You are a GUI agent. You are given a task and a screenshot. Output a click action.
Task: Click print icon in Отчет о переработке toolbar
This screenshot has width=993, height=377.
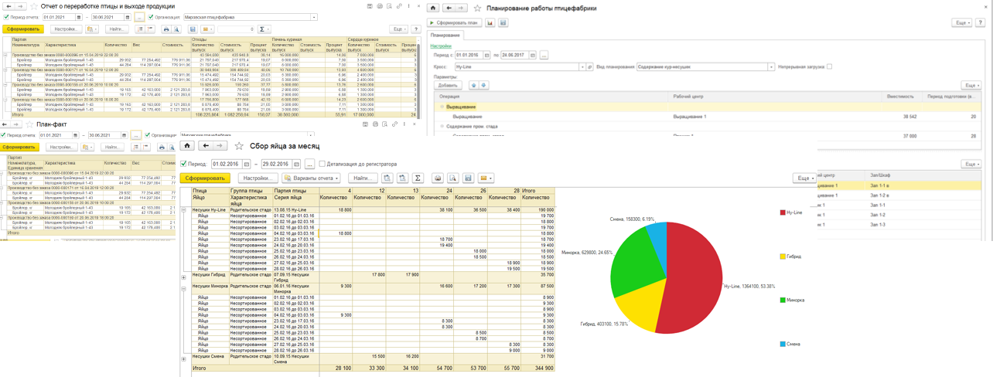[x=166, y=29]
